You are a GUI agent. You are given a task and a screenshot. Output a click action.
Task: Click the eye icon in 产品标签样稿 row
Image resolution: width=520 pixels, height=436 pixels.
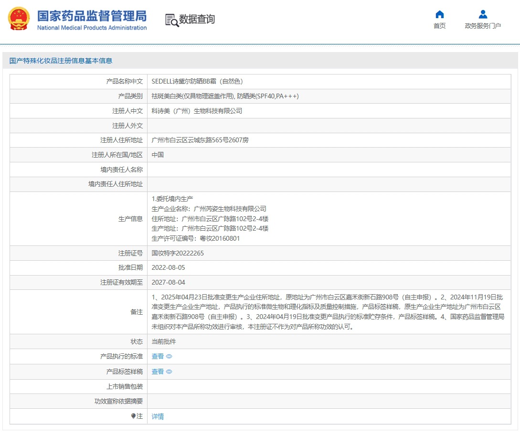click(x=169, y=372)
